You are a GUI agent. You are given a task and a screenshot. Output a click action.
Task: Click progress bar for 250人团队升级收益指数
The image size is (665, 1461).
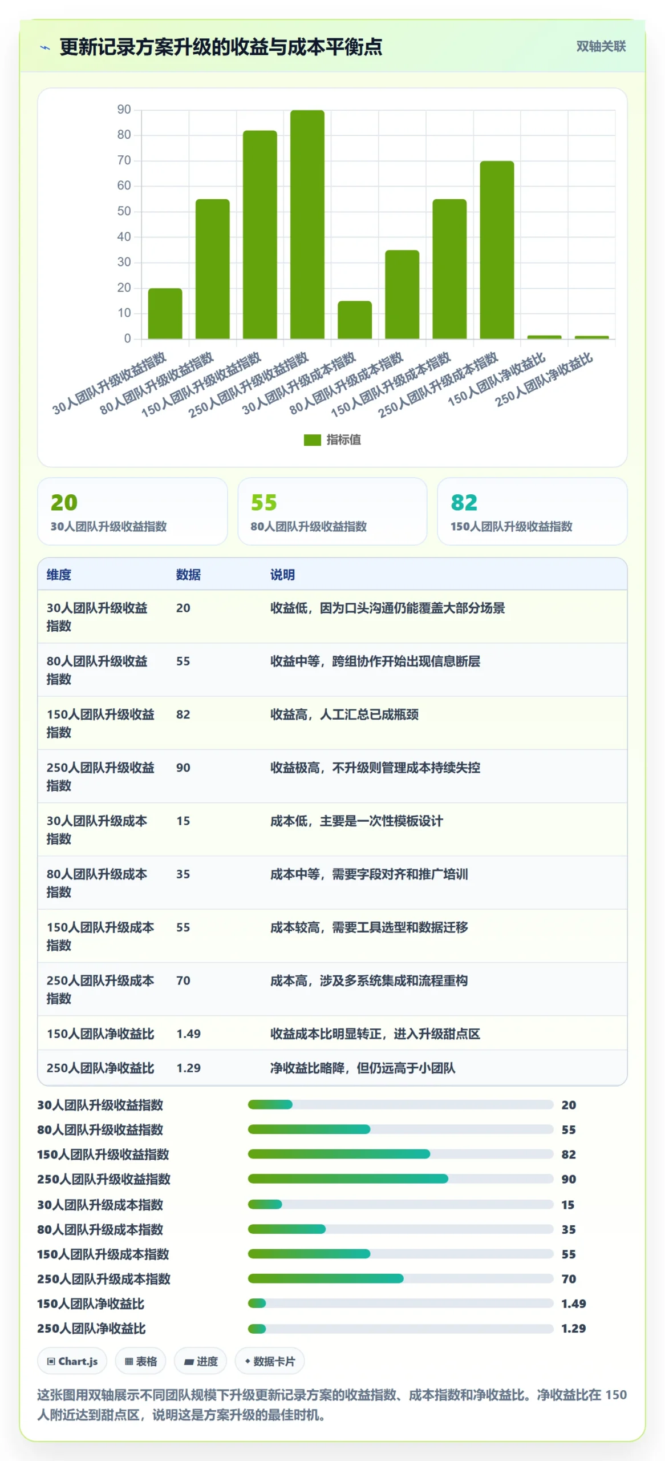400,1179
